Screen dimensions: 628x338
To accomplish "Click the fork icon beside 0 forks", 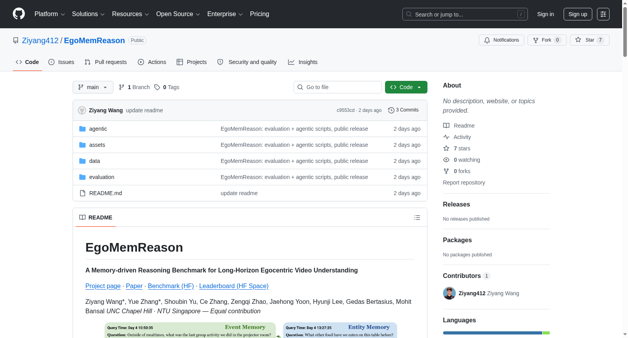I will (x=446, y=171).
